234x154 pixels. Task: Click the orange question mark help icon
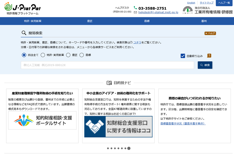point(209,56)
